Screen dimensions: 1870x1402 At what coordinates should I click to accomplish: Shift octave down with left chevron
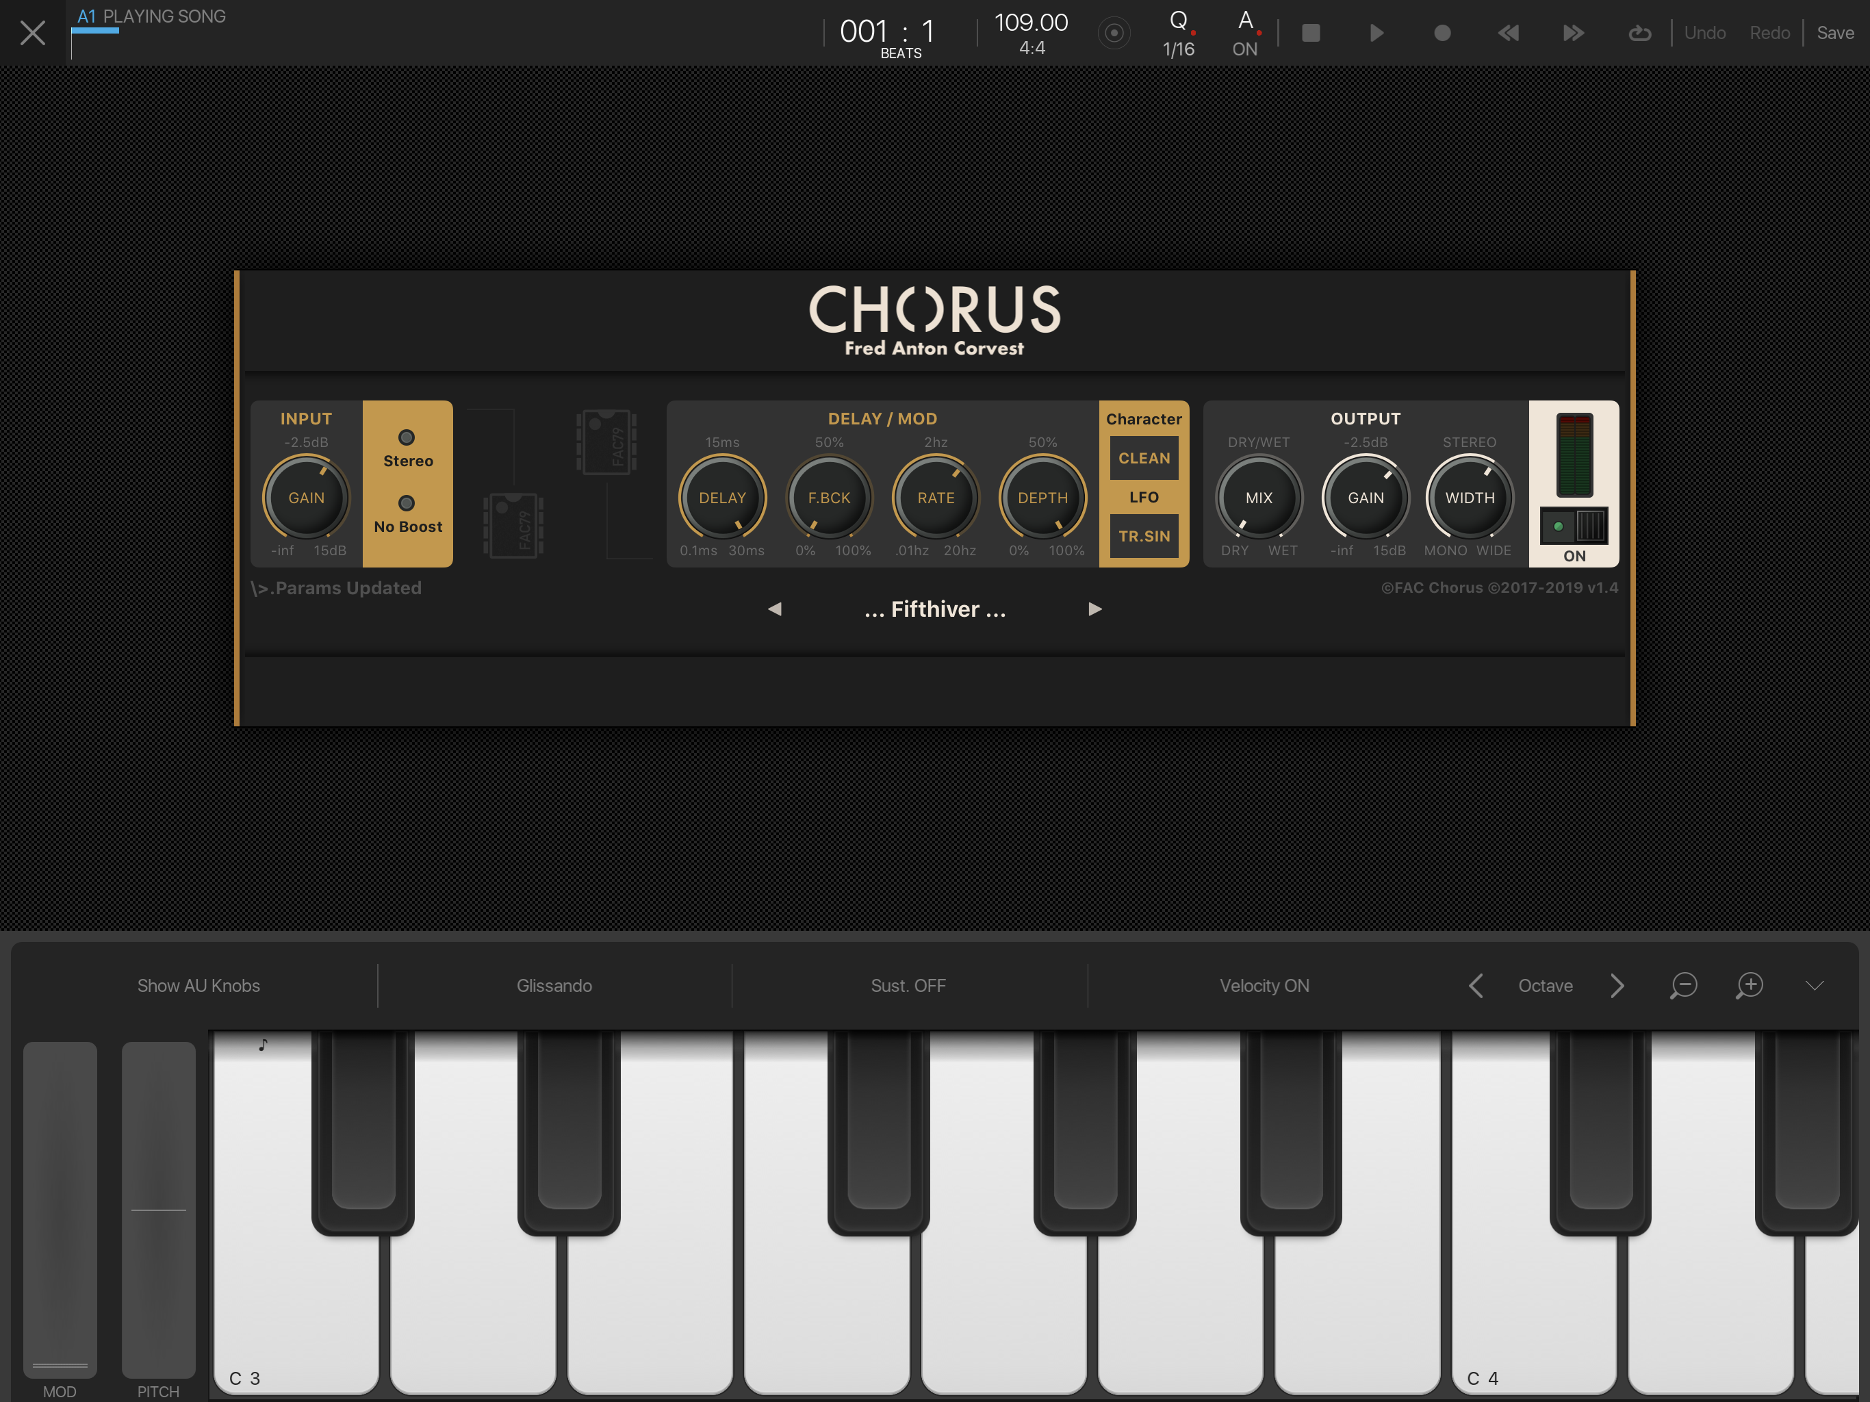click(1476, 985)
